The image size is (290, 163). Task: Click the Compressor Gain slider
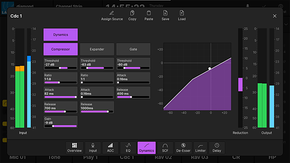61,126
